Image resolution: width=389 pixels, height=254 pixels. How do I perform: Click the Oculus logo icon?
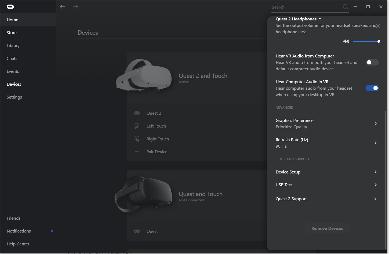coord(10,7)
